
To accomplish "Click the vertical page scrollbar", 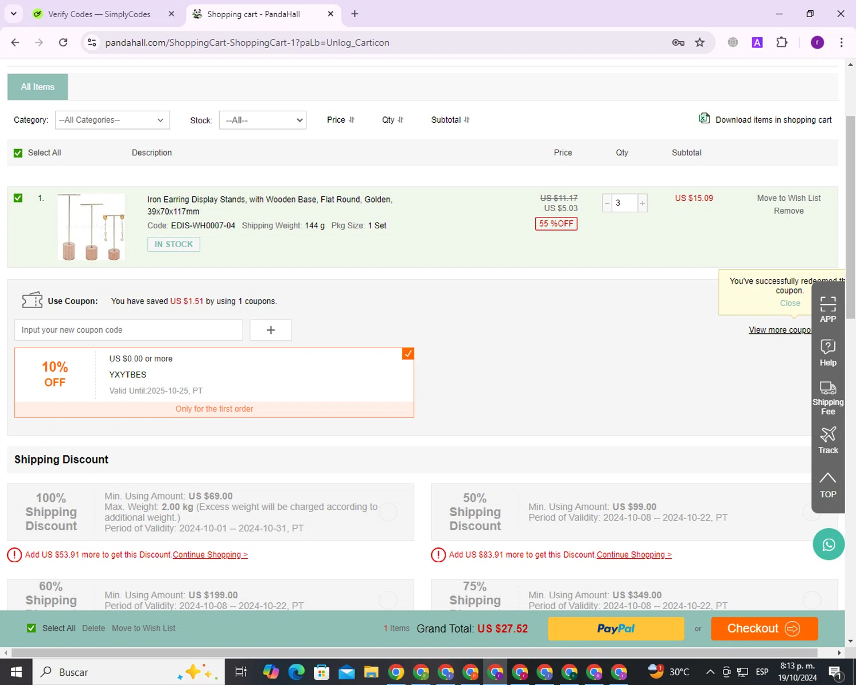I will (850, 217).
